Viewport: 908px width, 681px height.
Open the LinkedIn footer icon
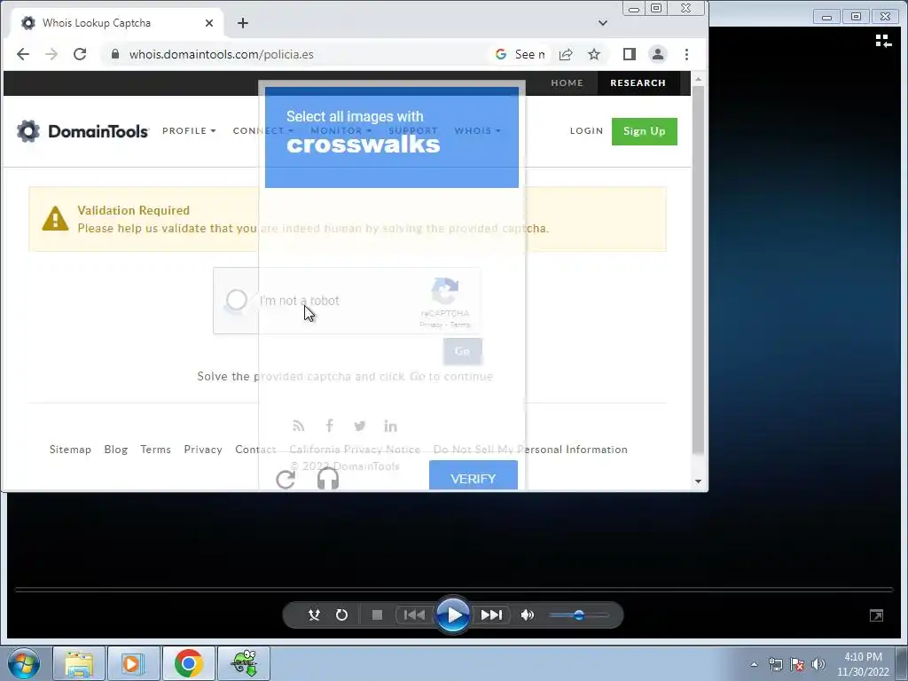click(x=390, y=427)
